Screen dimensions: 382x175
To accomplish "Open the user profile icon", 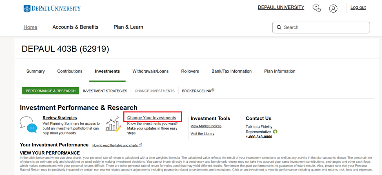I will pyautogui.click(x=333, y=8).
